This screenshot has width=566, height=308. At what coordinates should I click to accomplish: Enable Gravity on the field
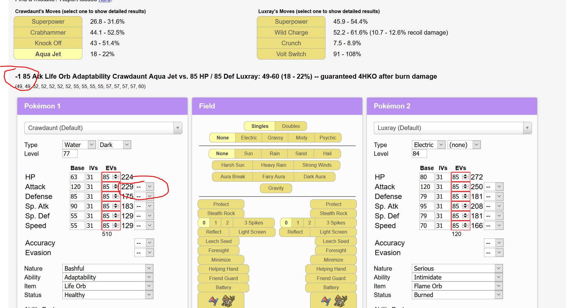pos(276,188)
